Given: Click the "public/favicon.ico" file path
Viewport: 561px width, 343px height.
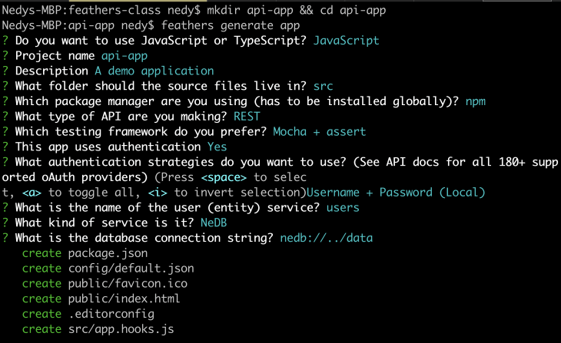Looking at the screenshot, I should point(127,283).
